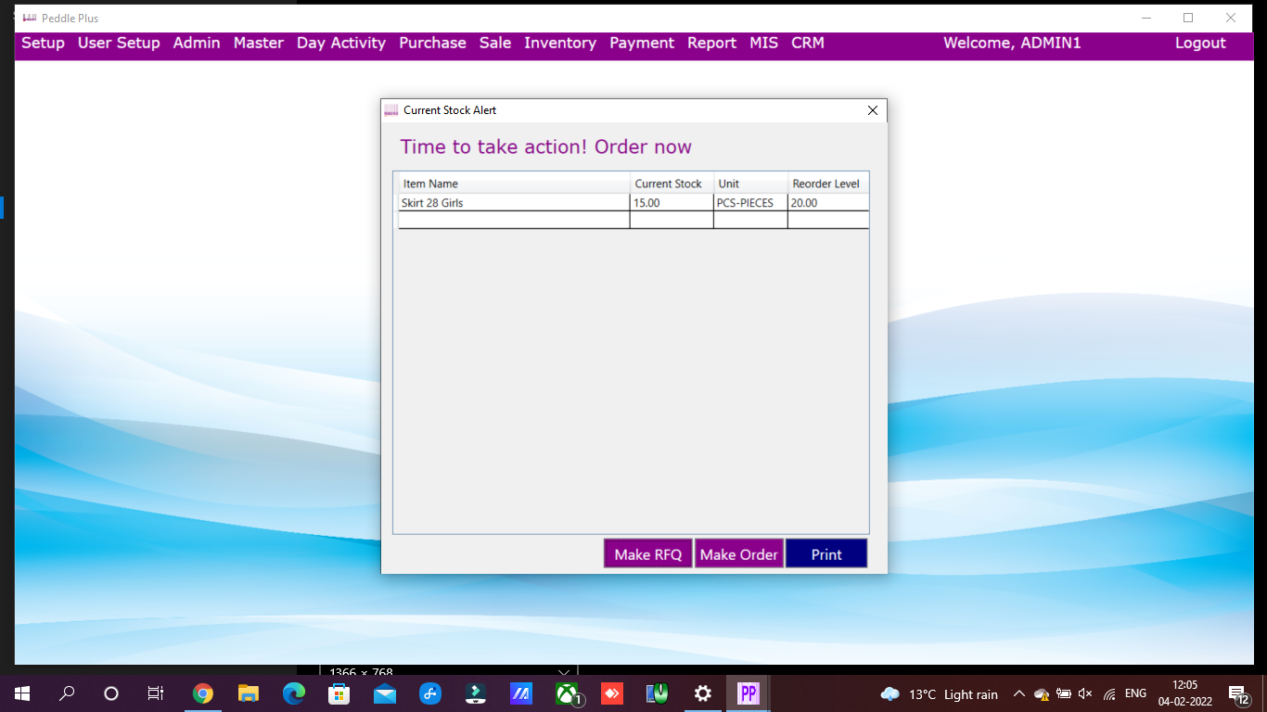Click the volume muted speaker icon
This screenshot has width=1267, height=712.
click(1086, 694)
